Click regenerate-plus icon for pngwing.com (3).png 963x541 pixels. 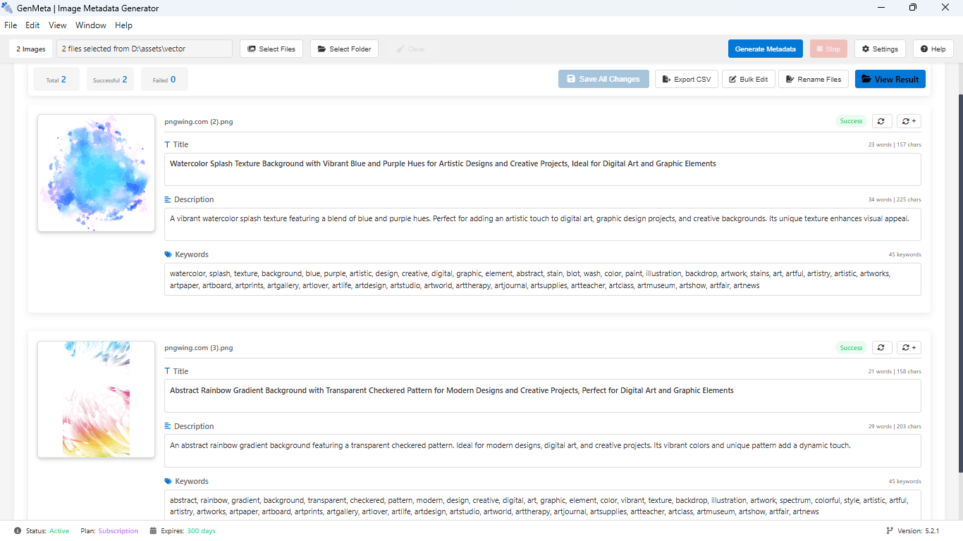(x=909, y=347)
